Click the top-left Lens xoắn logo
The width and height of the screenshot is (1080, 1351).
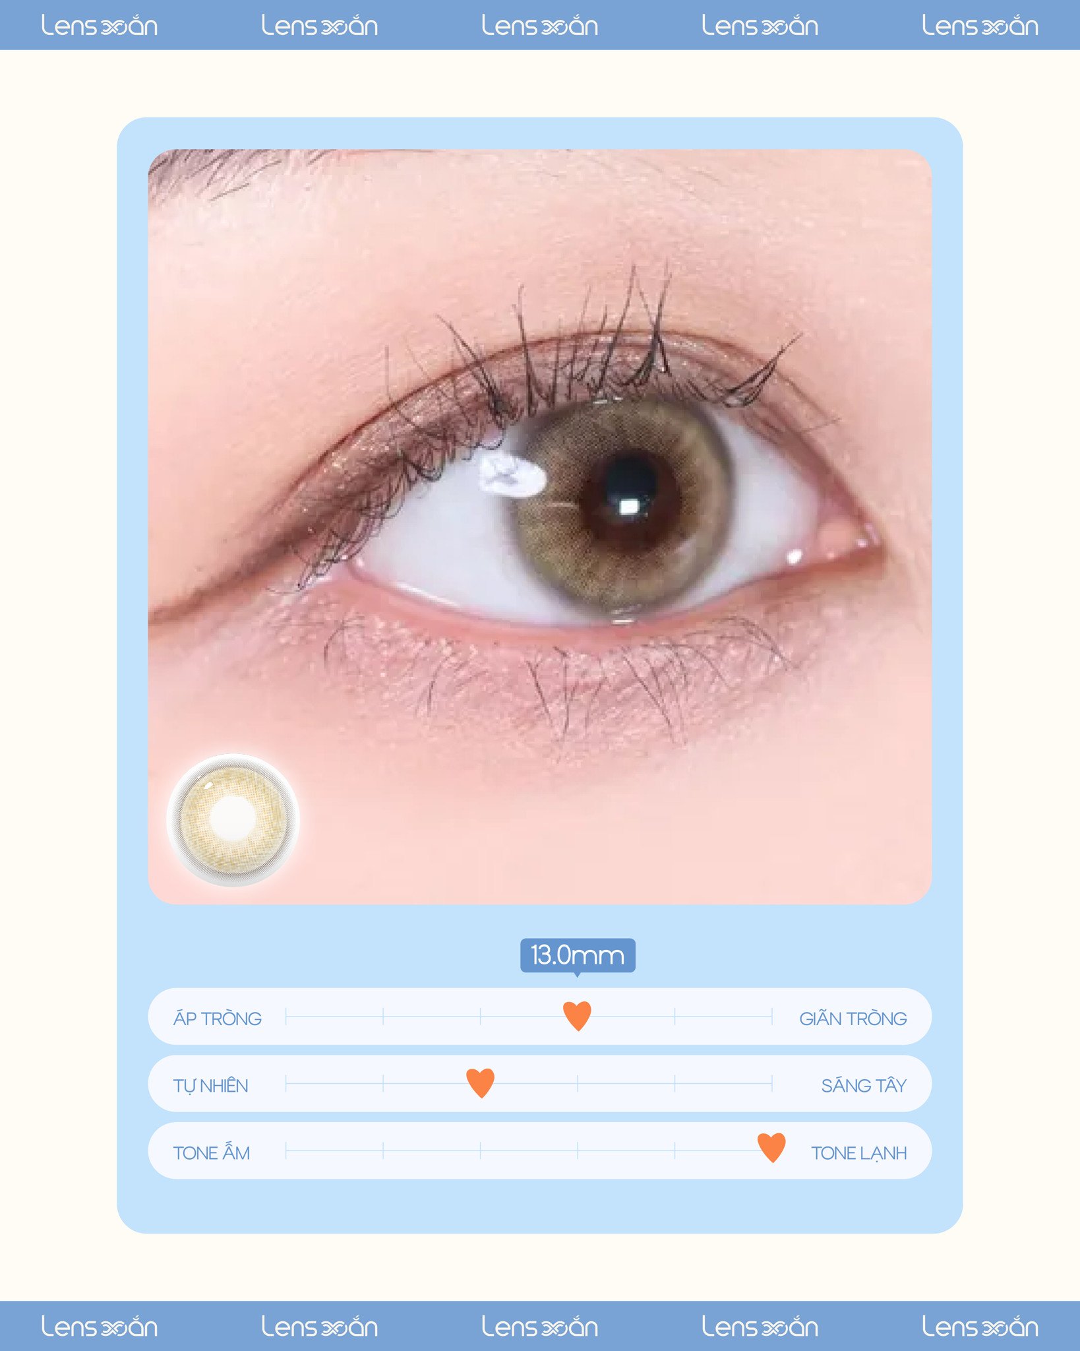100,26
